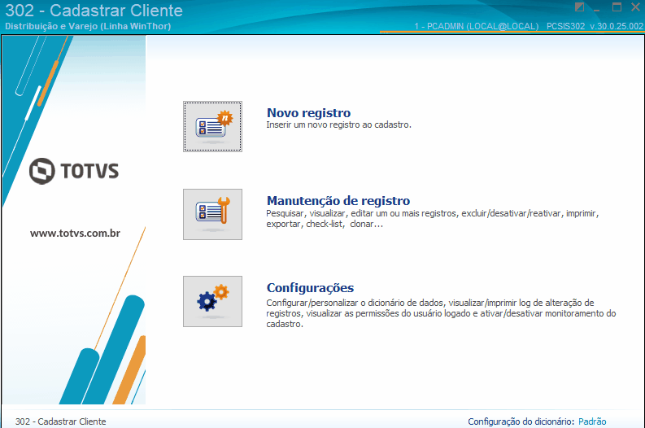The image size is (645, 428).
Task: Select the Configurações heading
Action: click(310, 288)
